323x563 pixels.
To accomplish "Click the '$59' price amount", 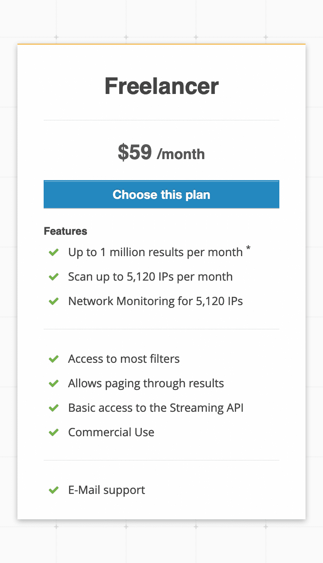I will point(135,153).
